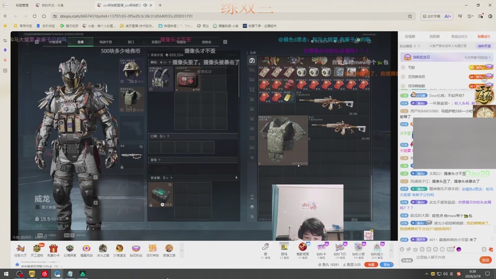496x279 pixels.
Task: Go to browser home page
Action: coord(44,16)
